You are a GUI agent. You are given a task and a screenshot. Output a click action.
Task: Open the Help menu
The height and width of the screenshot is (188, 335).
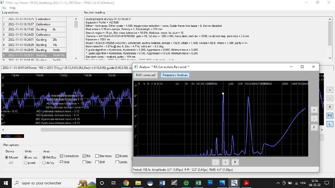[x=13, y=8]
